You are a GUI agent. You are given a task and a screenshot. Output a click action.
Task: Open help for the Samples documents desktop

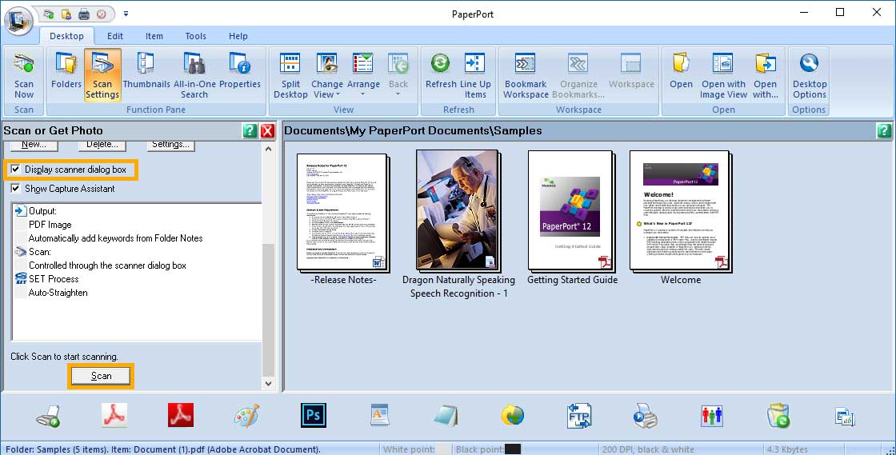click(x=883, y=130)
